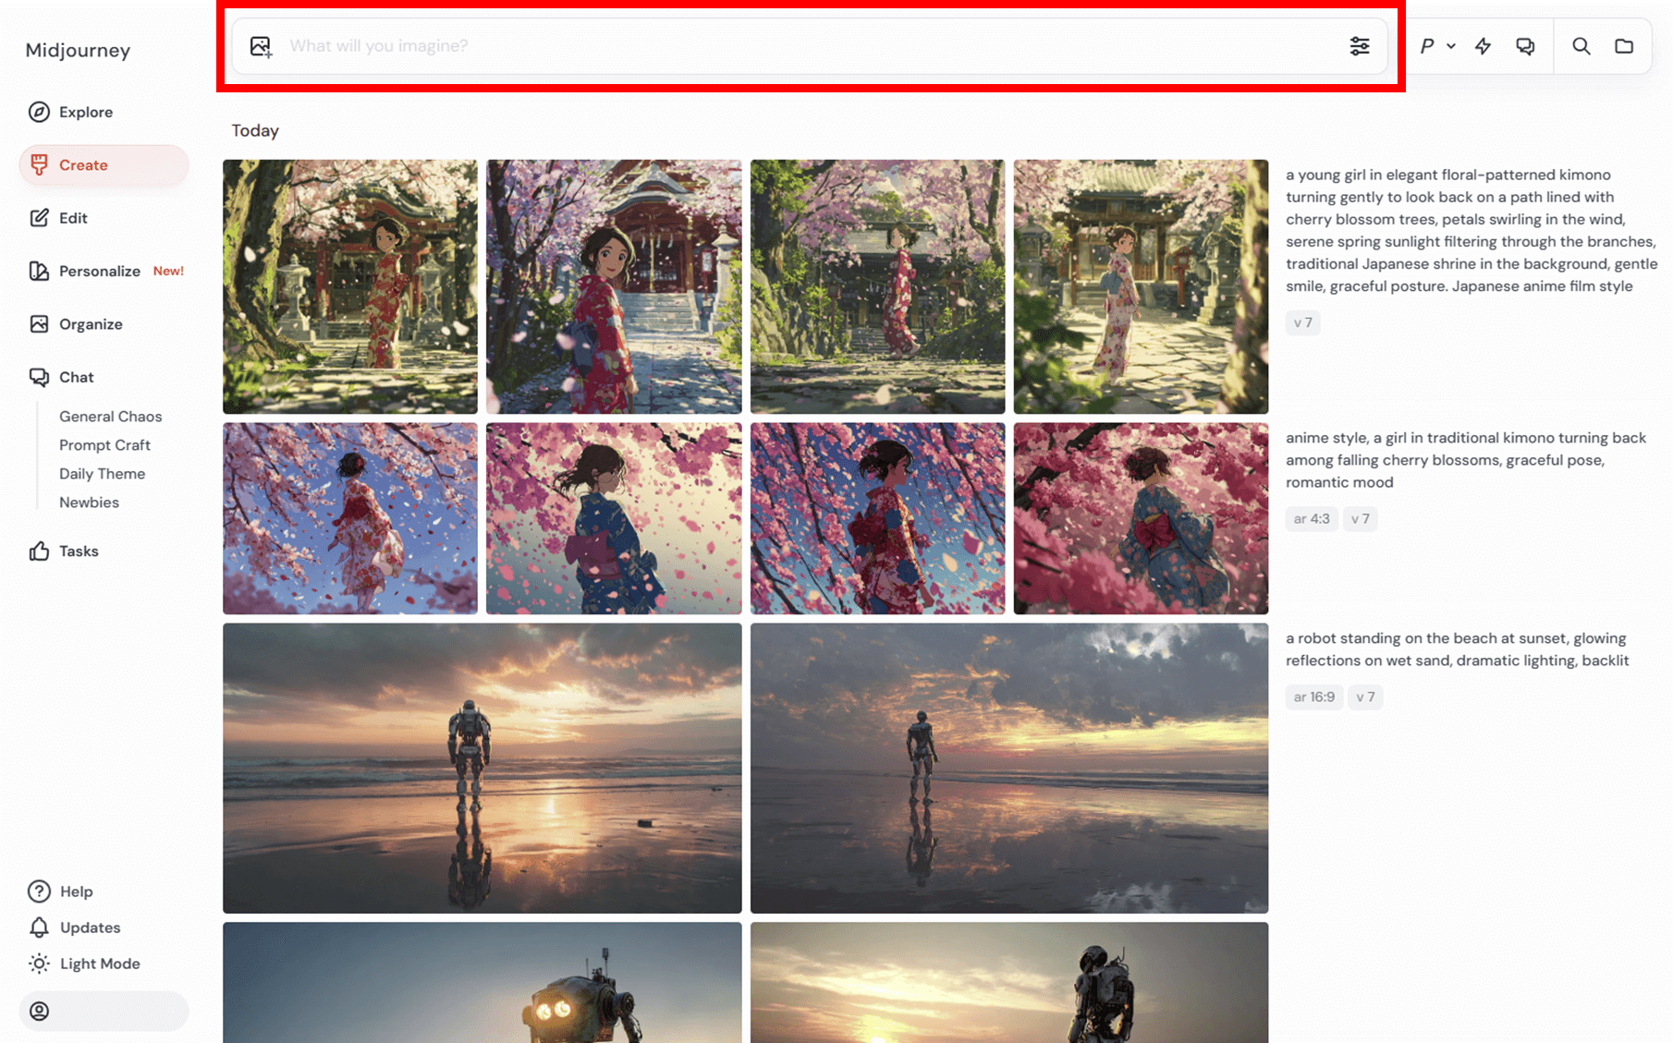1673x1043 pixels.
Task: Click the add image icon in prompt bar
Action: [x=261, y=46]
